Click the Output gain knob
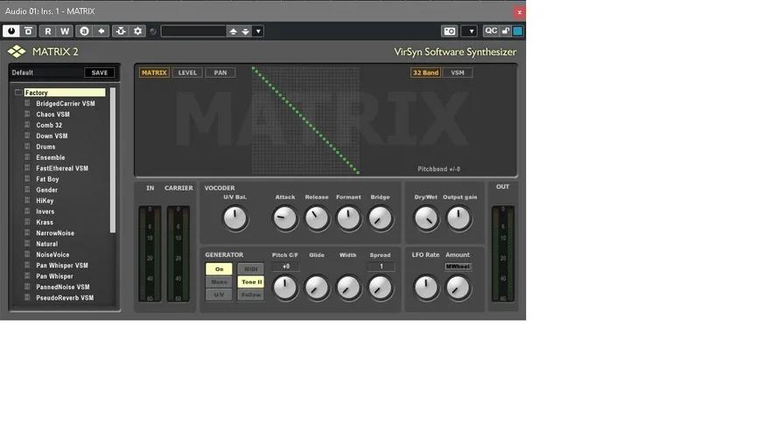Viewport: 778px width, 437px height. click(x=459, y=218)
